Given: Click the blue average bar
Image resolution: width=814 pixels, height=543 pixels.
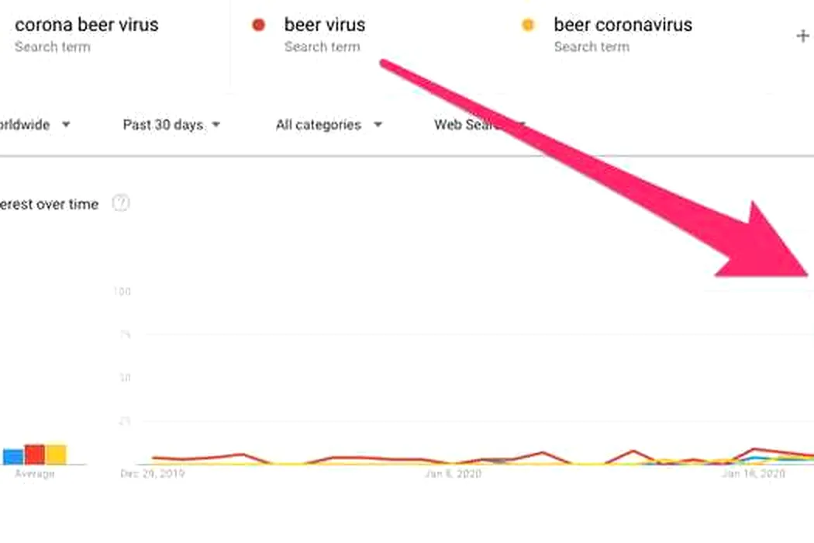Looking at the screenshot, I should (x=13, y=457).
